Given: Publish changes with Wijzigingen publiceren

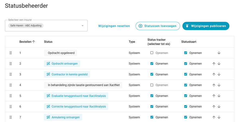Looking at the screenshot, I should (206, 26).
